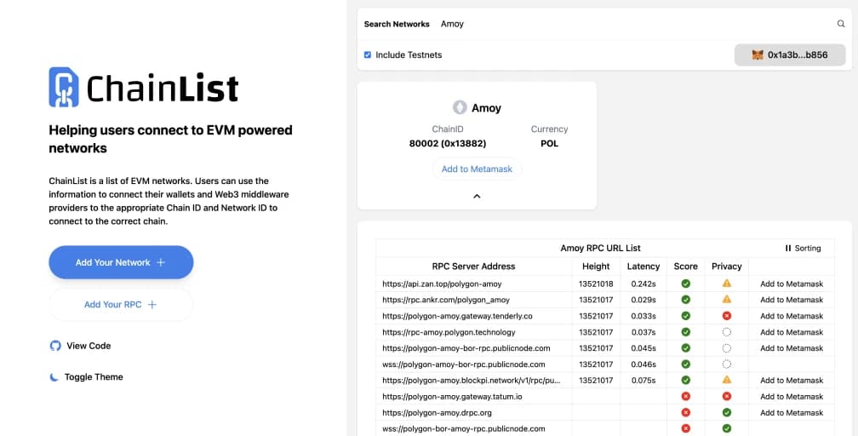The height and width of the screenshot is (436, 858).
Task: Click the GitHub icon beside View Code
Action: click(x=55, y=346)
